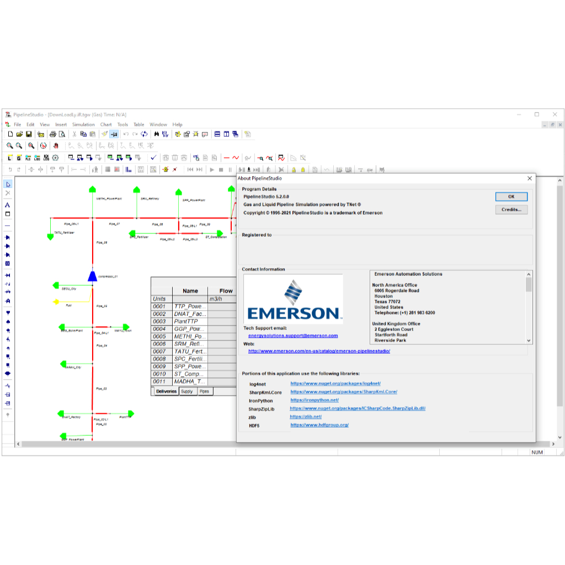
Task: Toggle the highlighted pin toolbar button
Action: coord(114,134)
